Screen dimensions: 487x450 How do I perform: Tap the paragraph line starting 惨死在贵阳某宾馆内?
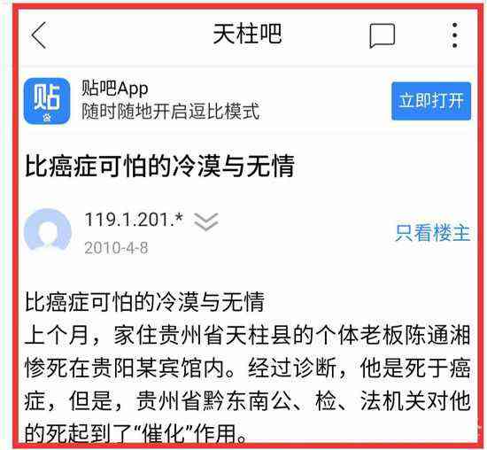[247, 368]
